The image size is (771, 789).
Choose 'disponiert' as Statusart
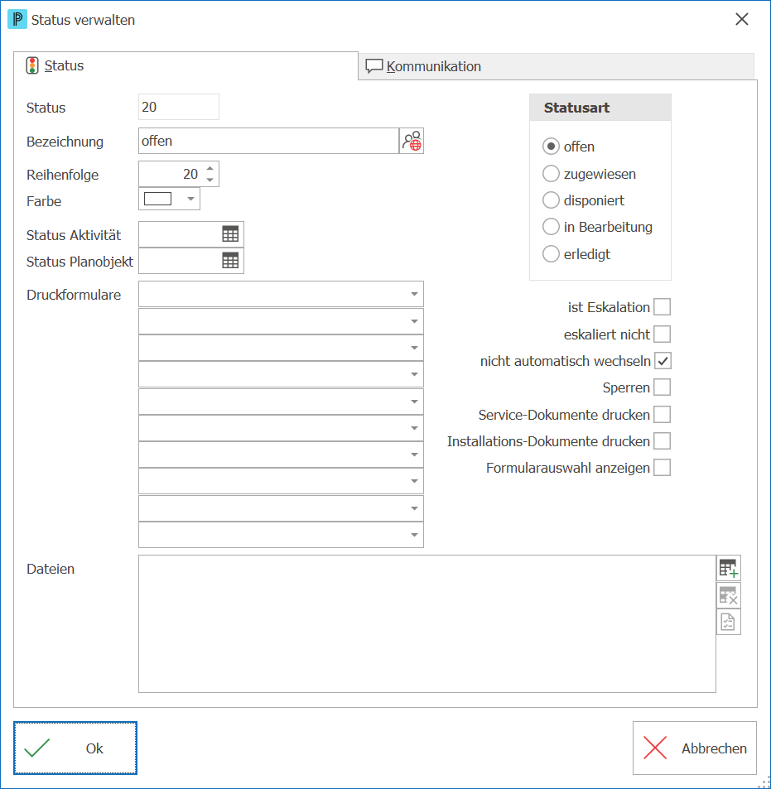551,200
